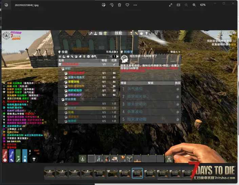239x185 pixels.
Task: Click the green food bar on HUD
Action: tap(18, 156)
